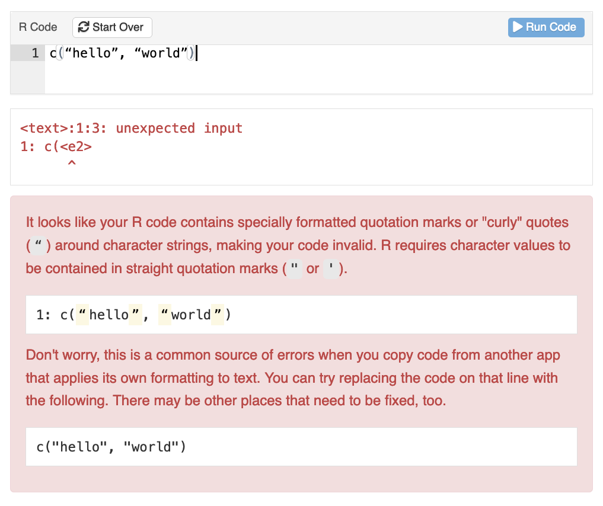Click the circular refresh icon beside Start Over
The image size is (603, 506).
point(84,27)
